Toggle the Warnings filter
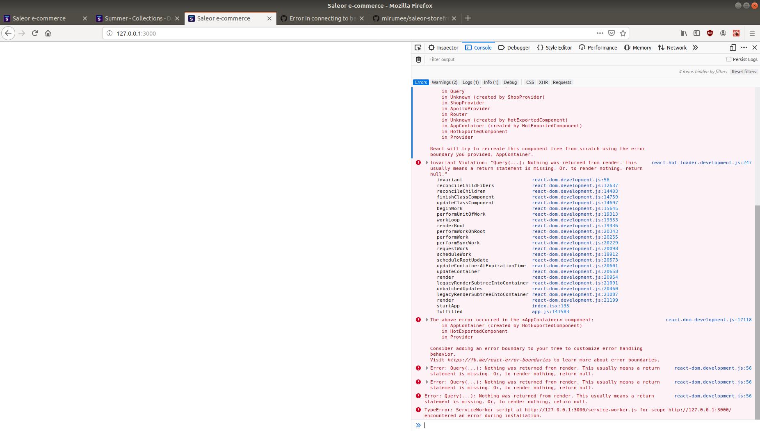This screenshot has width=760, height=431. click(444, 82)
